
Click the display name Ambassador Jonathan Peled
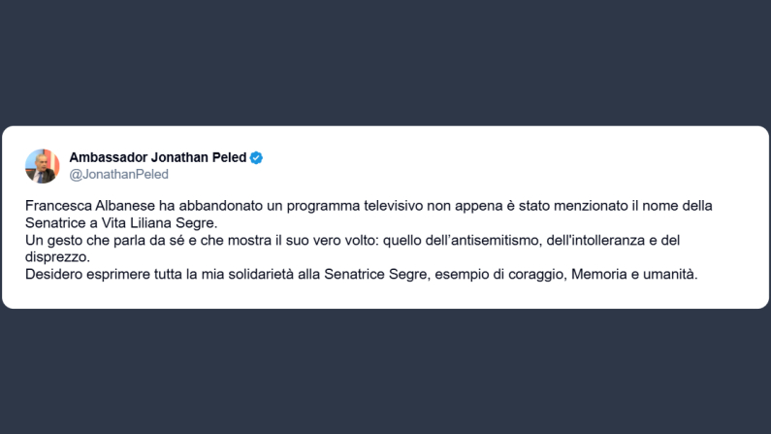click(x=158, y=157)
